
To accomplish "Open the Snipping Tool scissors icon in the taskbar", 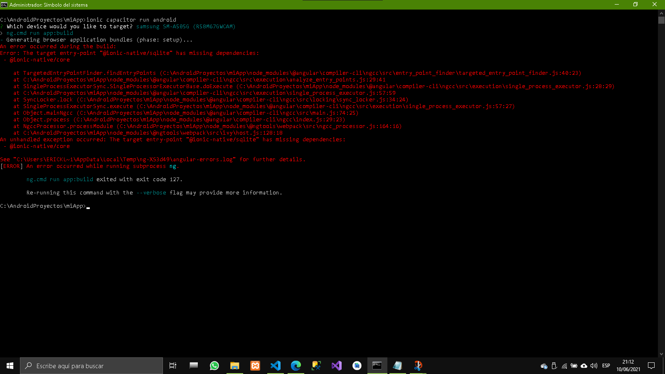I will tap(418, 366).
